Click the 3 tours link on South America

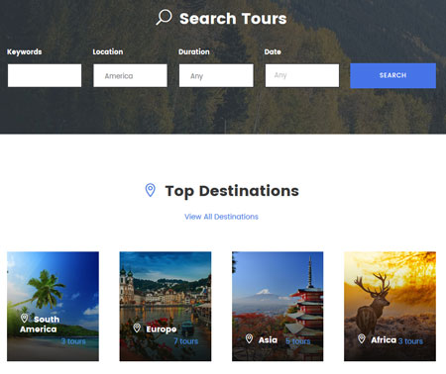click(x=73, y=341)
